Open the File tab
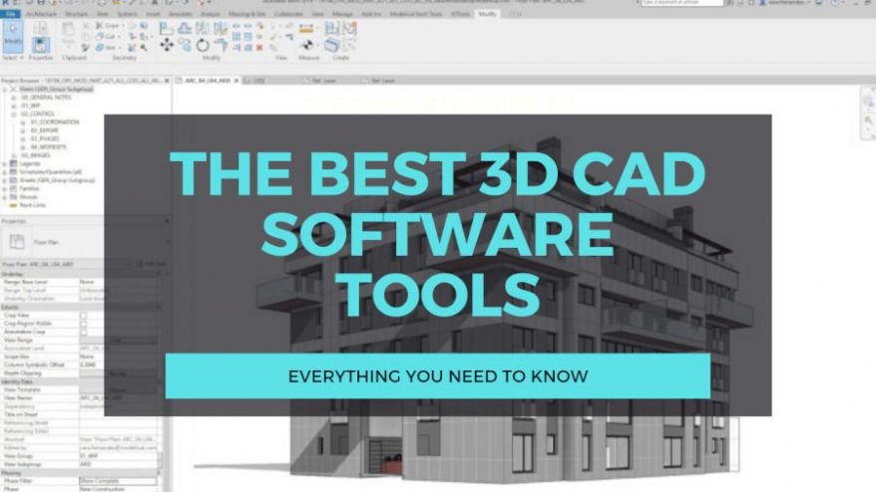 coord(10,13)
